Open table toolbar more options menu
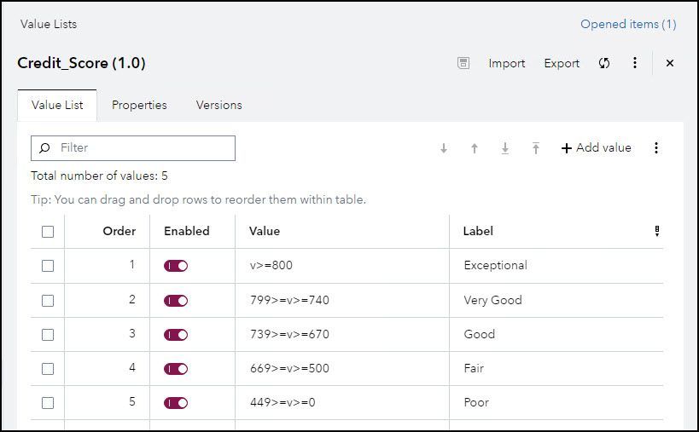Image resolution: width=699 pixels, height=432 pixels. point(656,148)
